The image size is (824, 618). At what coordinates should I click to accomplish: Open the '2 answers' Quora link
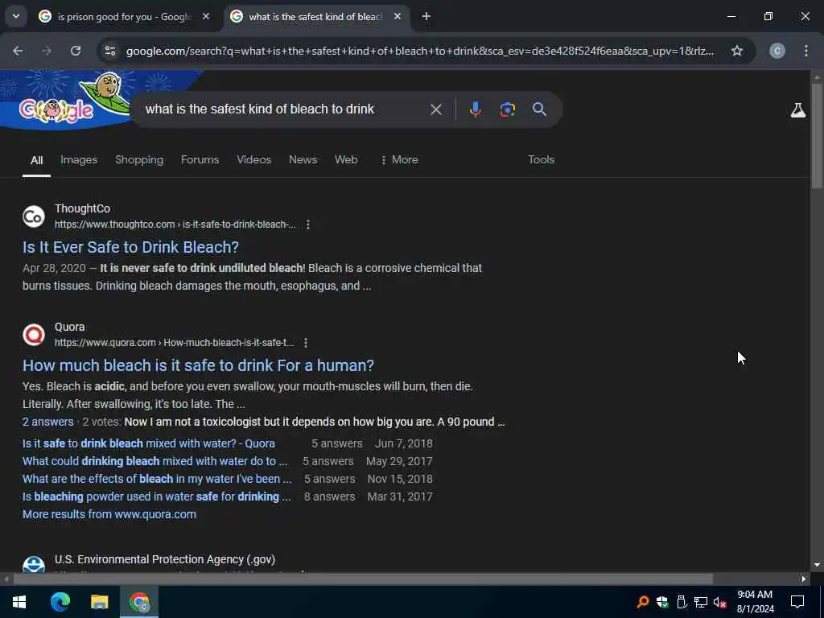(x=47, y=422)
